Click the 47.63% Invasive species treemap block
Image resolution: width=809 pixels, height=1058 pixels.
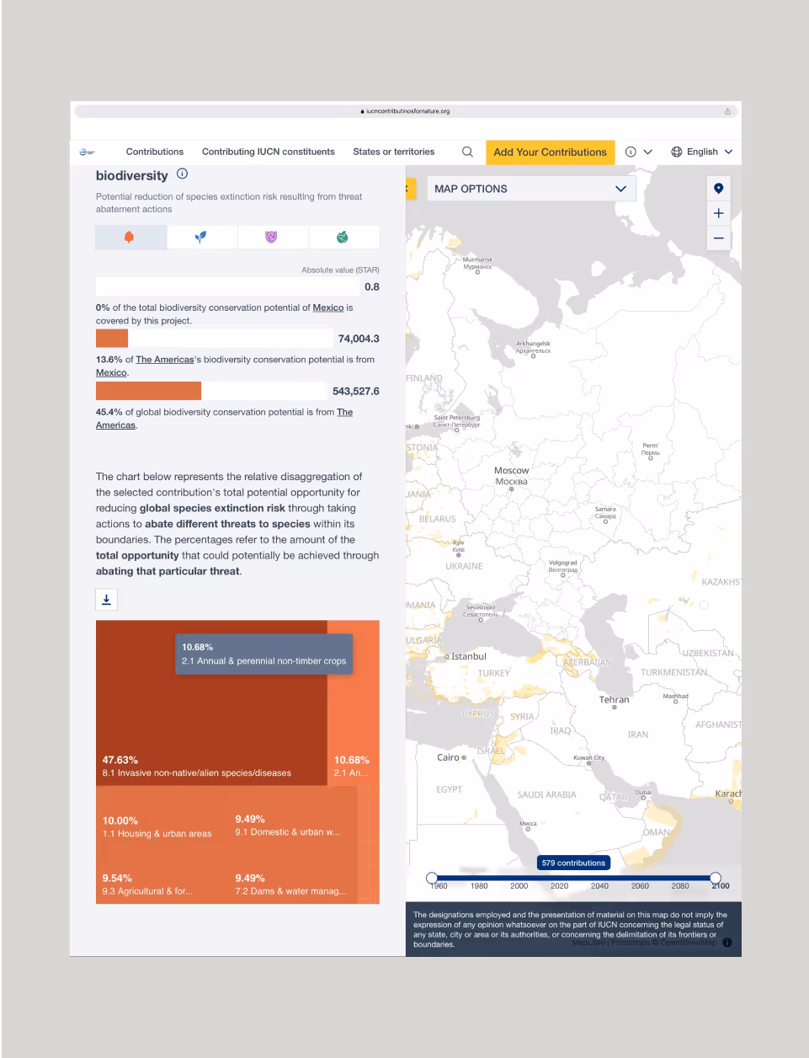pyautogui.click(x=211, y=703)
